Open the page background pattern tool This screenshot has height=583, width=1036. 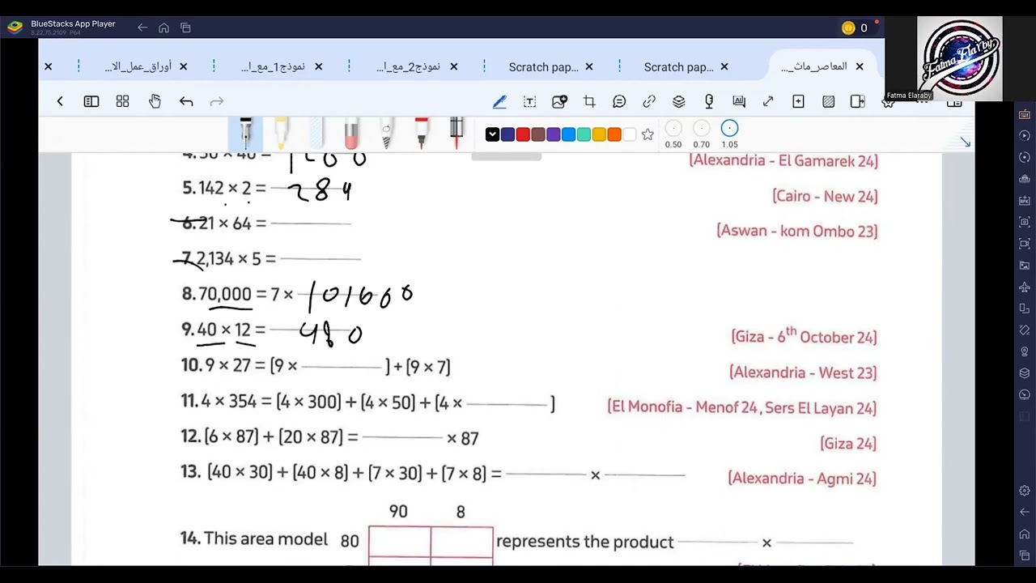tap(828, 101)
